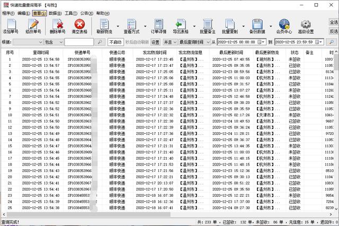Viewport: 339px width, 226px height.
Task: Click the 清空表格 red X icon
Action: [80, 25]
